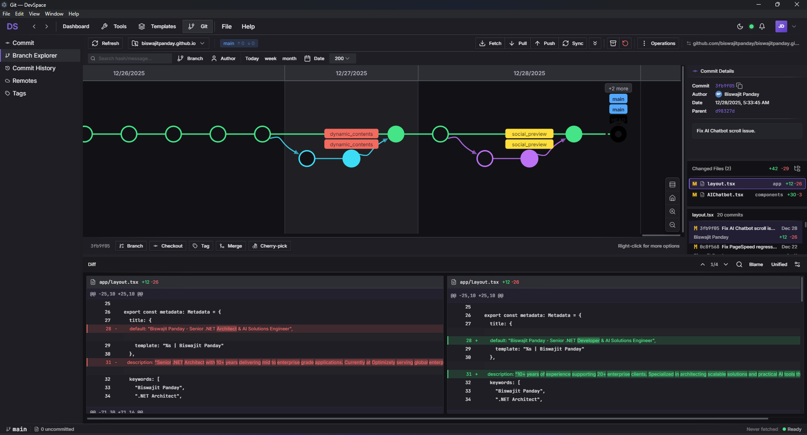807x435 pixels.
Task: Pull changes from remote
Action: (518, 43)
